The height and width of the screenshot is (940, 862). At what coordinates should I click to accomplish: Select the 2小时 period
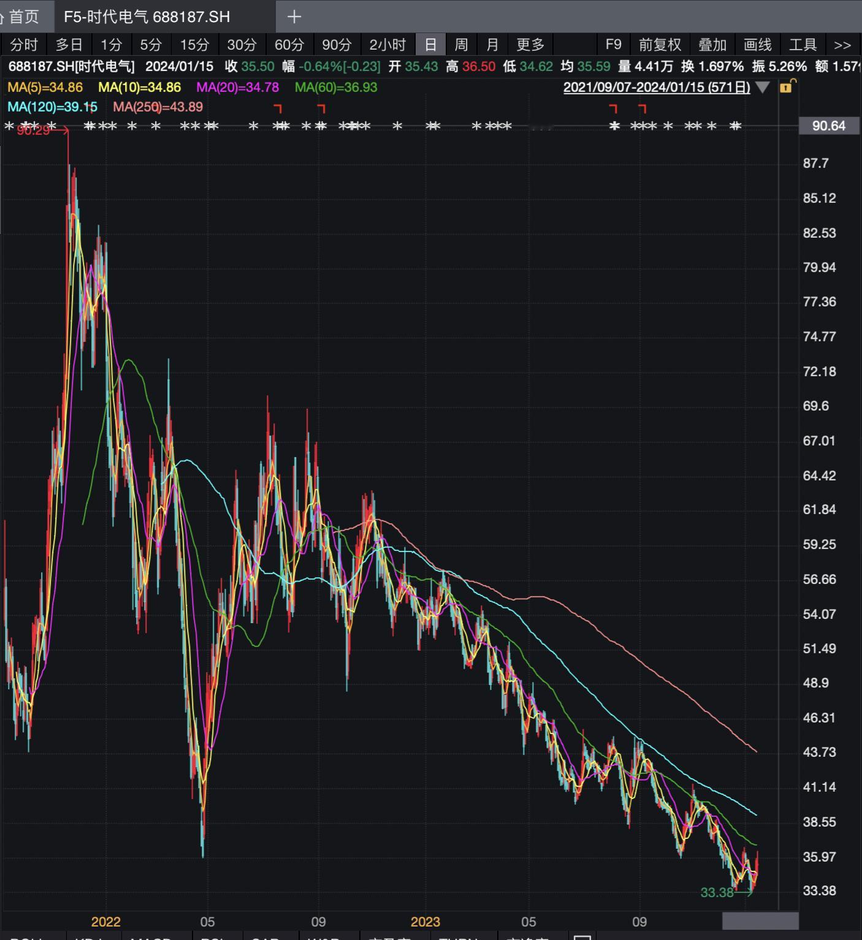[387, 45]
